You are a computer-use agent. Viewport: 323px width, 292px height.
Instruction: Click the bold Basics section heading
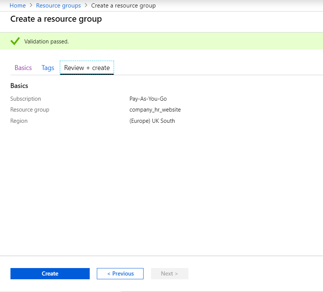(x=19, y=86)
